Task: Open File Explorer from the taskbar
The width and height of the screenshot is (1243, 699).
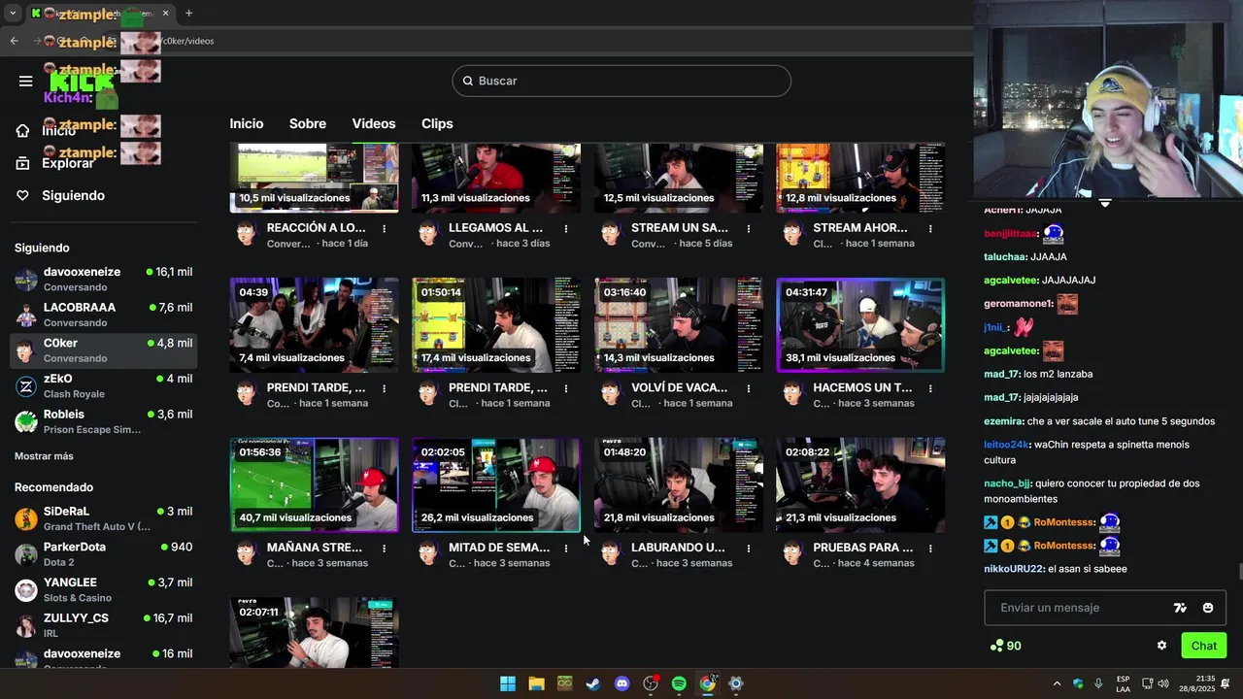Action: (536, 683)
